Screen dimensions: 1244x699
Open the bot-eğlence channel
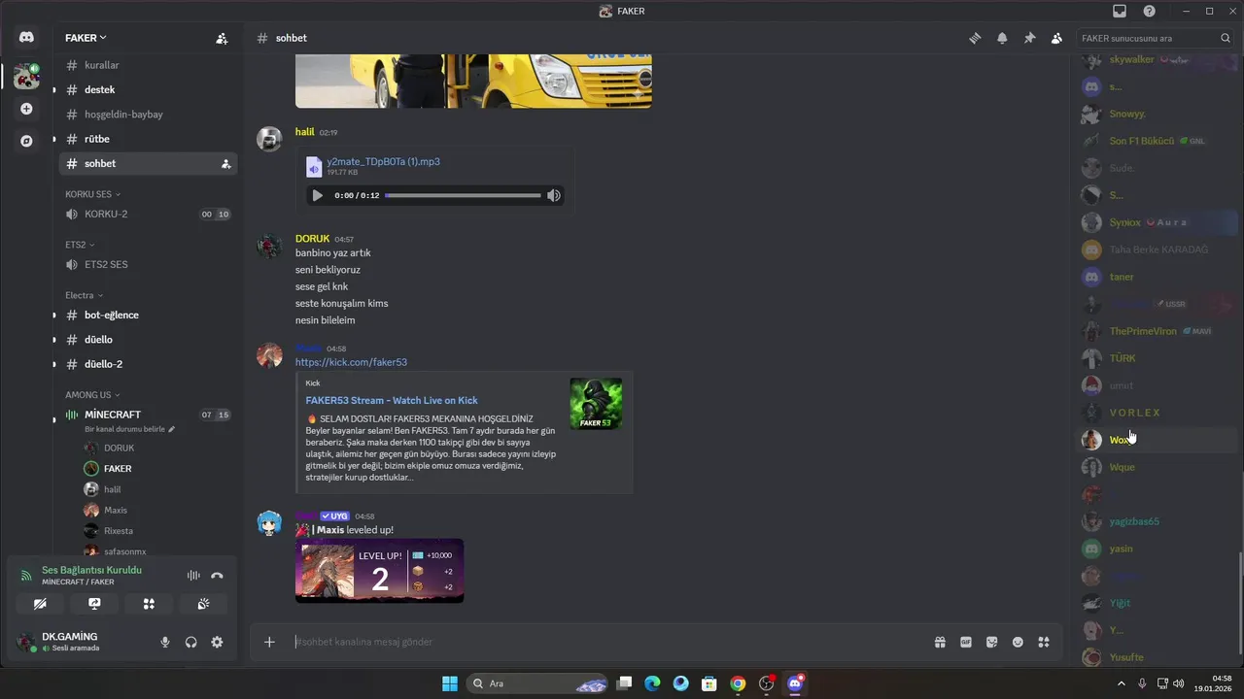pyautogui.click(x=148, y=315)
